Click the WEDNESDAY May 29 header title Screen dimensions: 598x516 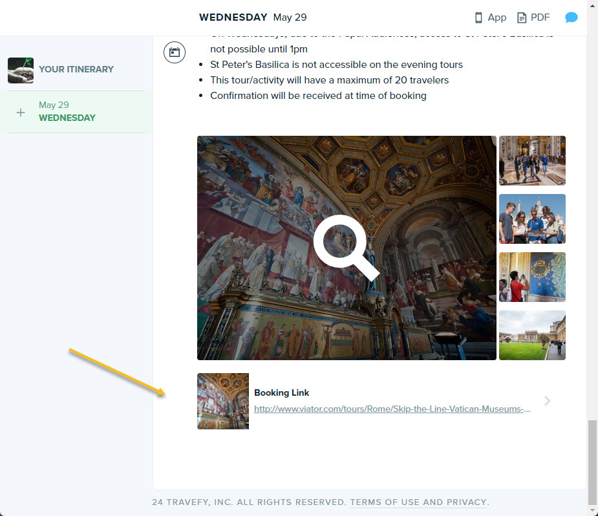pos(253,17)
